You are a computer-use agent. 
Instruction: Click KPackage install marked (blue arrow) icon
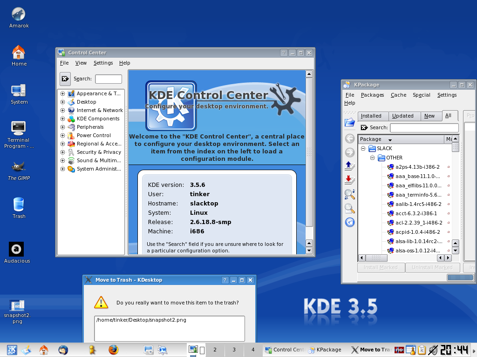(349, 166)
